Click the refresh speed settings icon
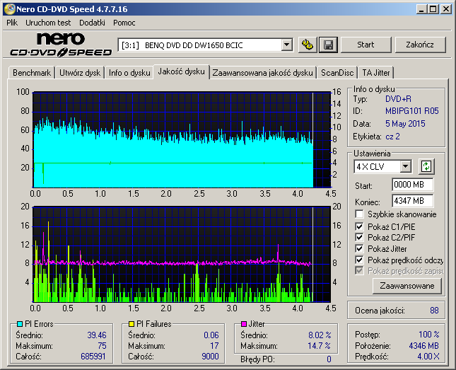Image resolution: width=456 pixels, height=370 pixels. pyautogui.click(x=426, y=167)
